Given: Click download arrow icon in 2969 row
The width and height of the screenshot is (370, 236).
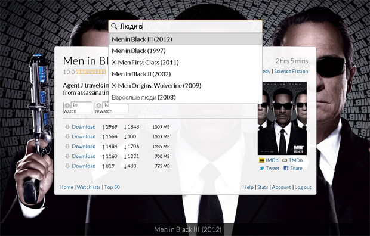Looking at the screenshot, I should (x=67, y=127).
